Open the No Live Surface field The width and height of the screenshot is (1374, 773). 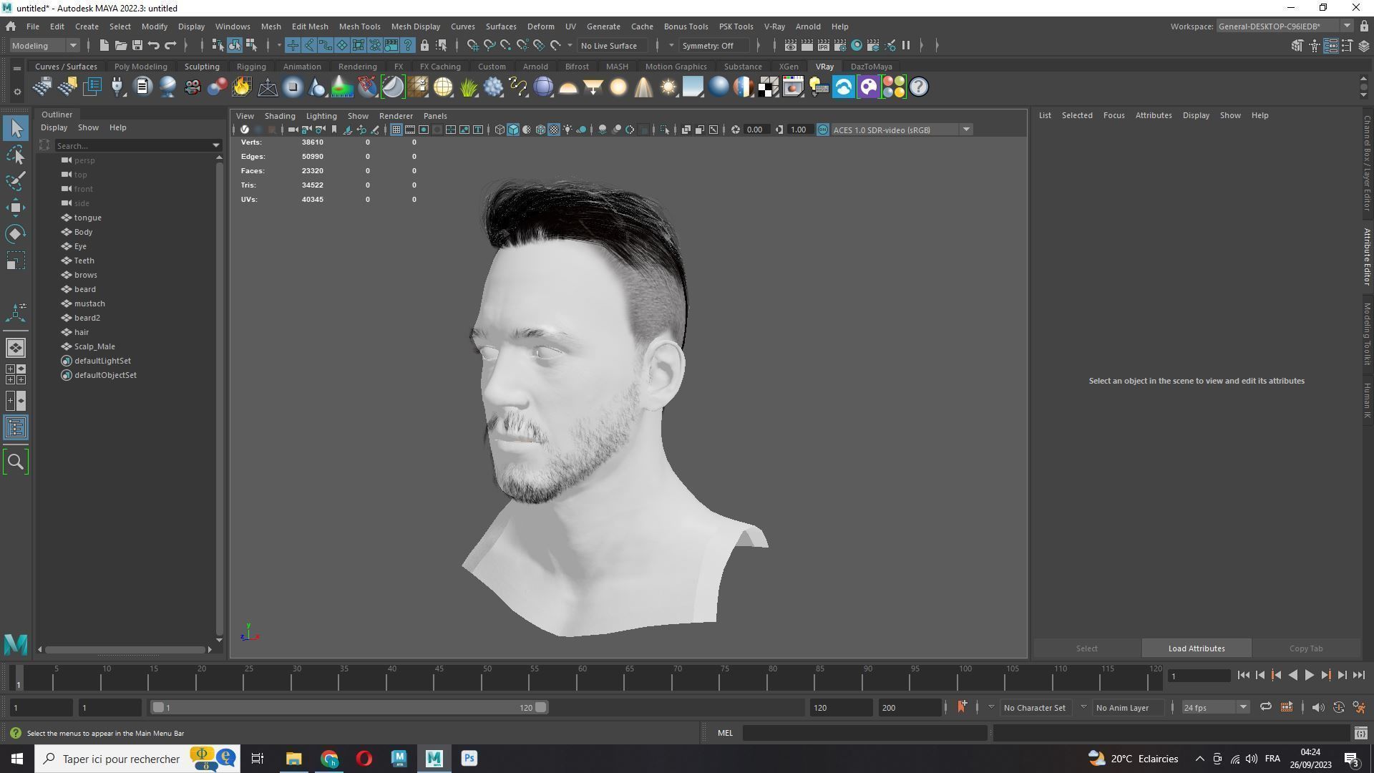coord(613,46)
